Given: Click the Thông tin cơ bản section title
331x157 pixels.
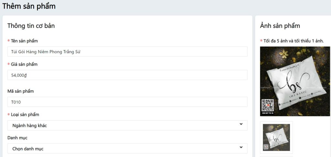Looking at the screenshot, I should [31, 26].
